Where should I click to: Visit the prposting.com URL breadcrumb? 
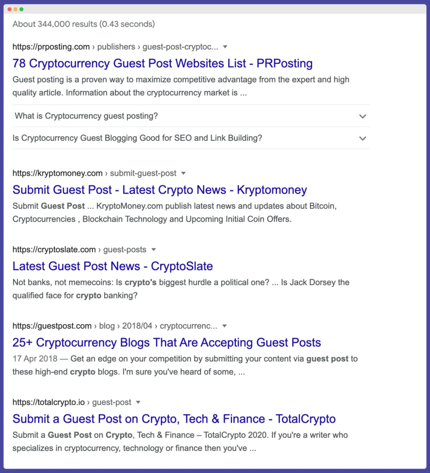coord(51,47)
